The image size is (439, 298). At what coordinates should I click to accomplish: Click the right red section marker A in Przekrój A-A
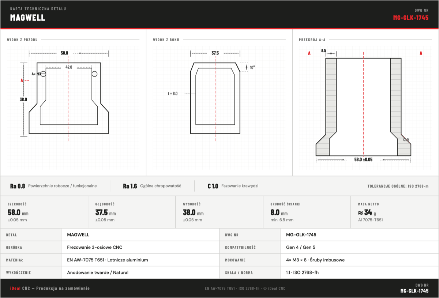[x=421, y=53]
